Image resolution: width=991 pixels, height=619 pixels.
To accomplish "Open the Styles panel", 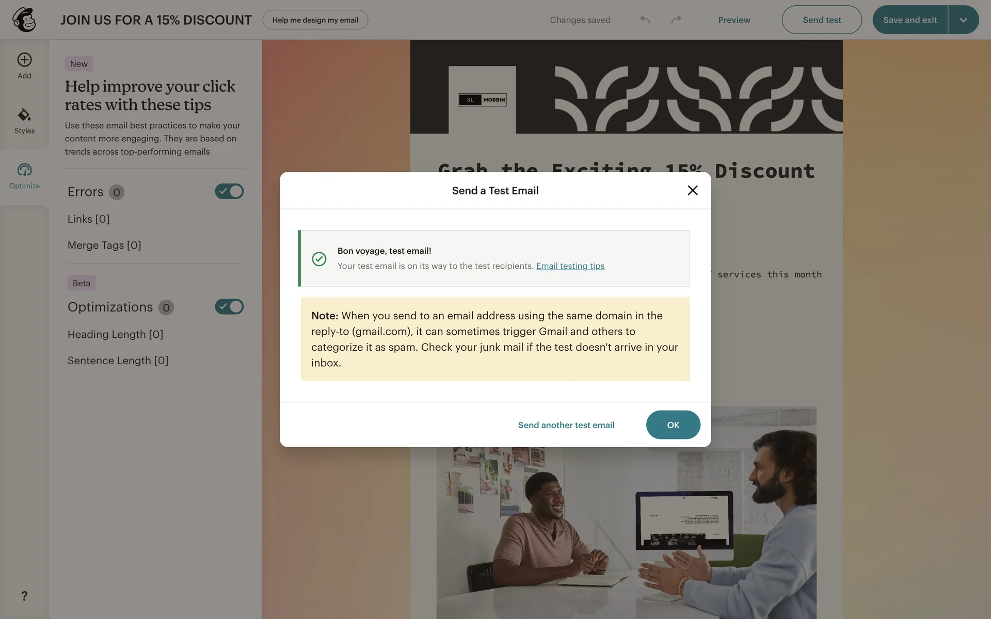I will 24,122.
